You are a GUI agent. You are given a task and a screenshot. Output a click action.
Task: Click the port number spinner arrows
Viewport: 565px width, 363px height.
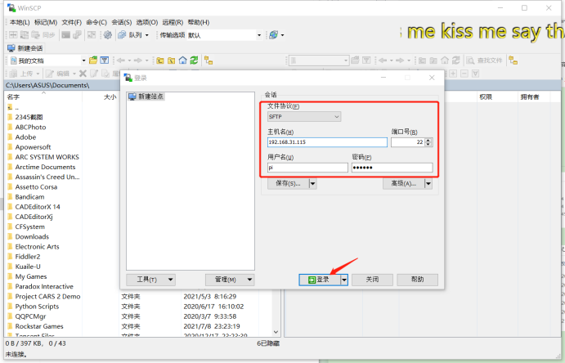428,142
